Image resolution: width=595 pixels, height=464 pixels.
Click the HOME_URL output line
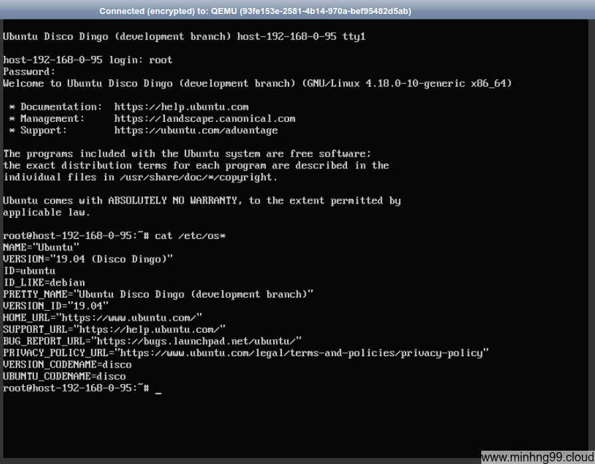pyautogui.click(x=102, y=318)
